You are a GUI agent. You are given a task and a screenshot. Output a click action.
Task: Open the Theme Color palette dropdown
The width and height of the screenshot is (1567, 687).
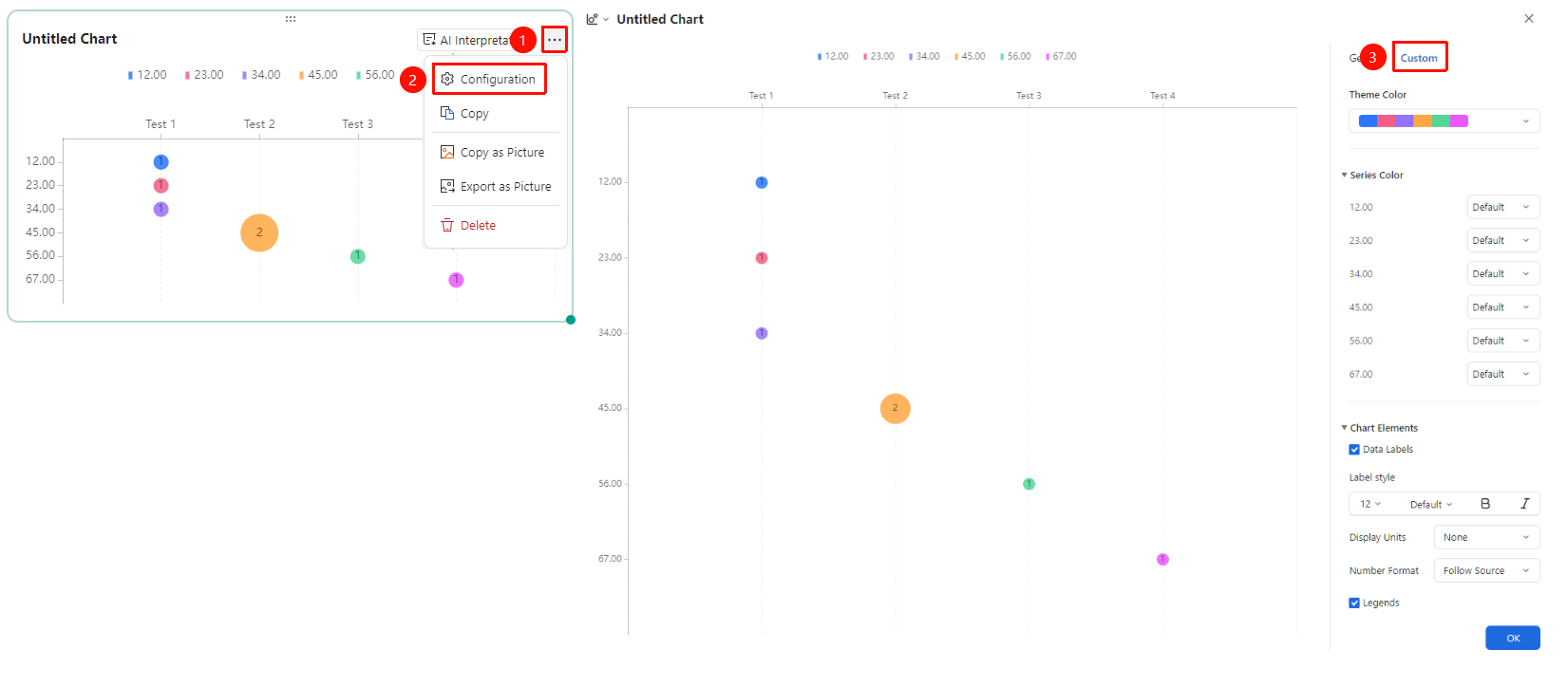click(1444, 121)
